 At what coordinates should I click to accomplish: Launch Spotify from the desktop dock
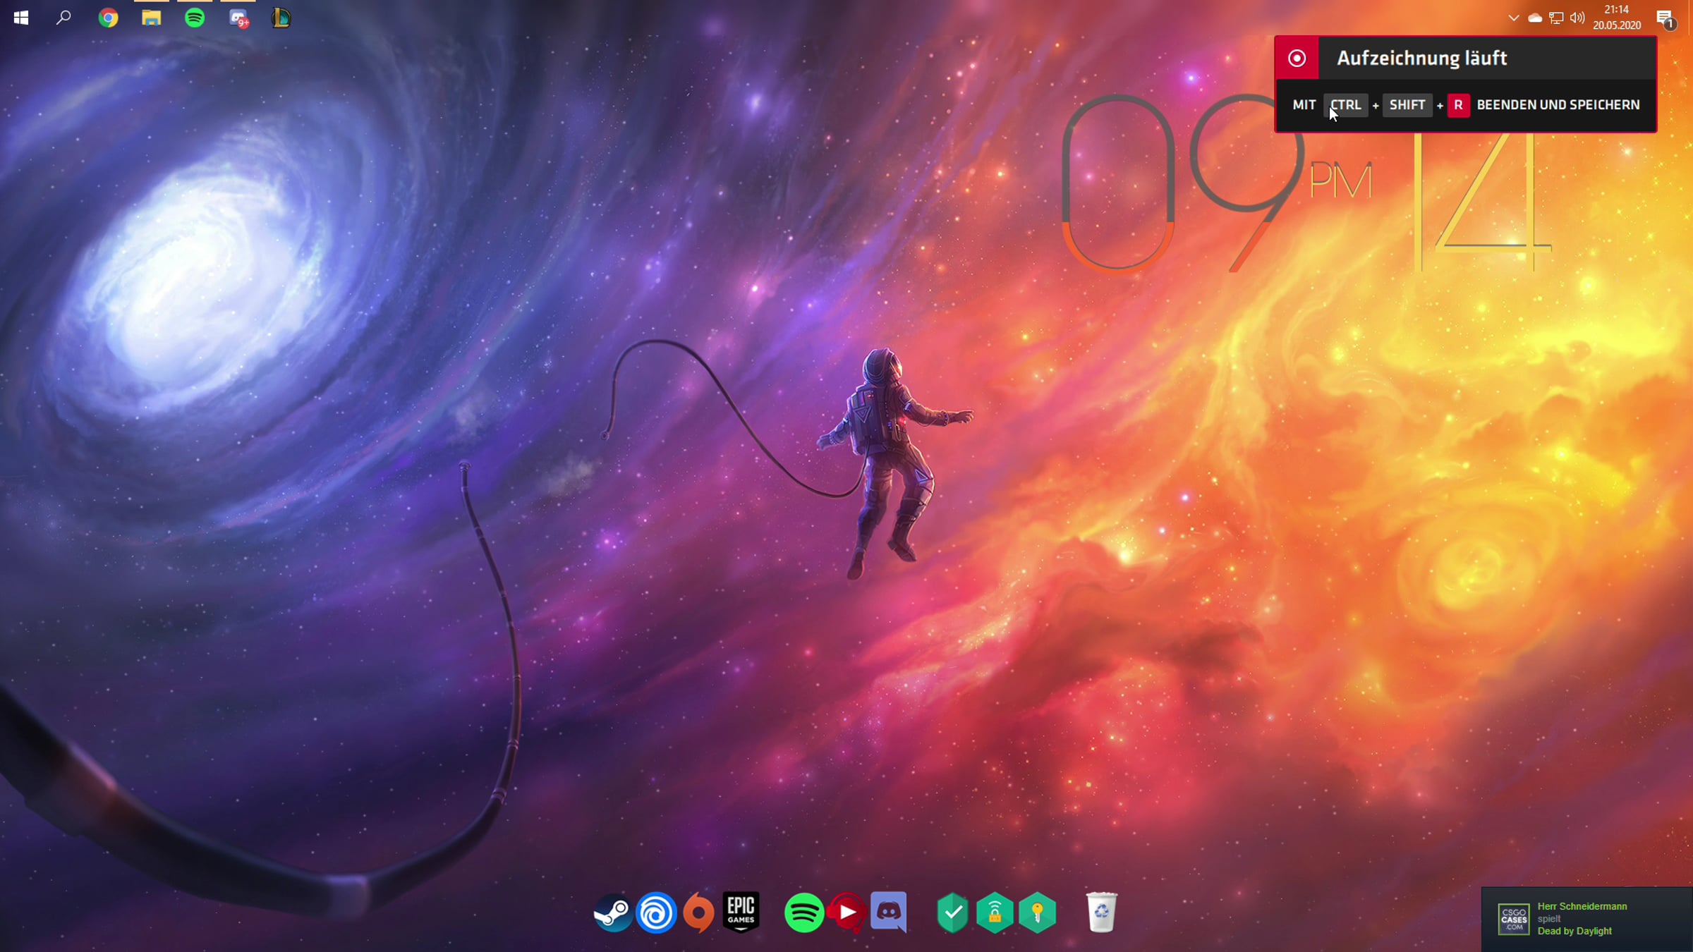pyautogui.click(x=804, y=913)
